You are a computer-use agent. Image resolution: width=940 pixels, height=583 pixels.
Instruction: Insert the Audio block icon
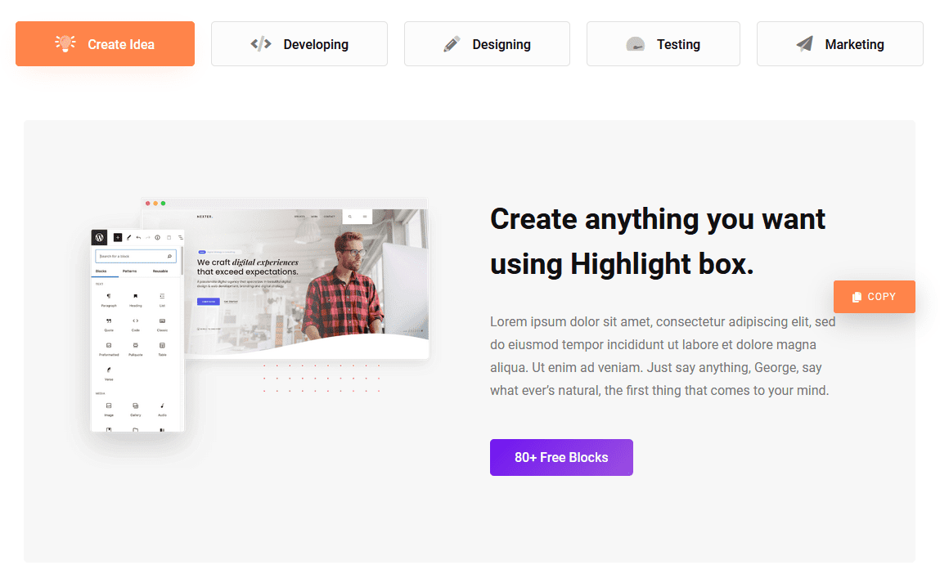pos(162,406)
